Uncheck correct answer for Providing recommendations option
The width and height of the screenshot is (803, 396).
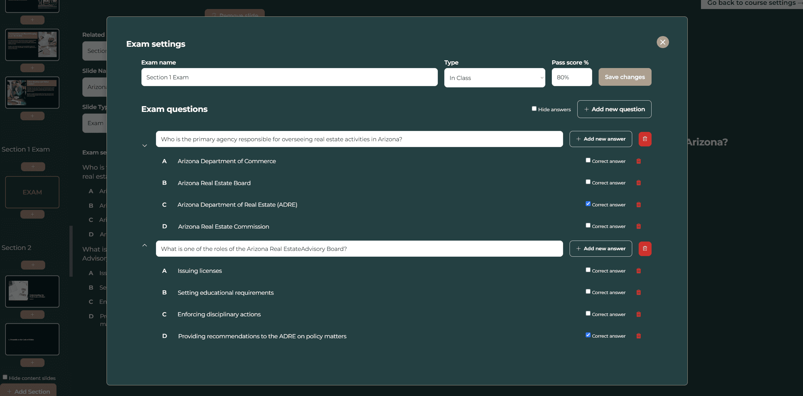(588, 335)
